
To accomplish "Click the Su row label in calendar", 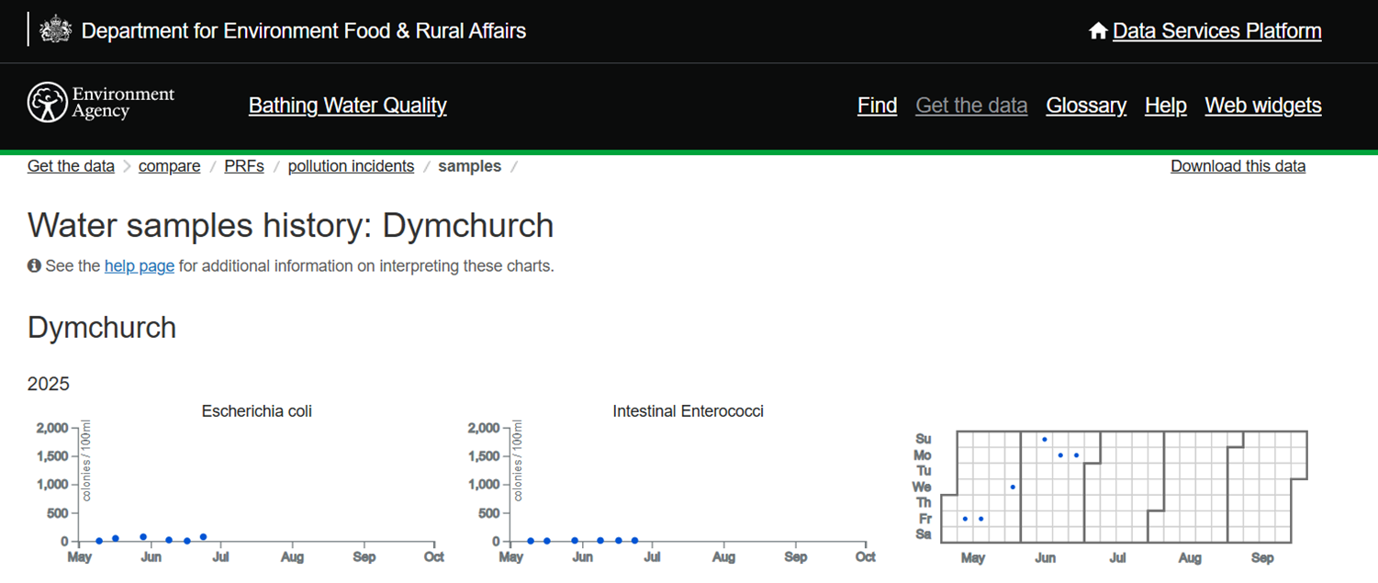I will 924,439.
